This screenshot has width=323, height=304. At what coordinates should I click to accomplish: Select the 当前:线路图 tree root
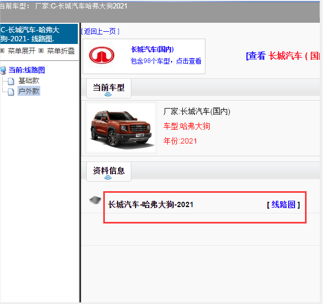coord(26,70)
